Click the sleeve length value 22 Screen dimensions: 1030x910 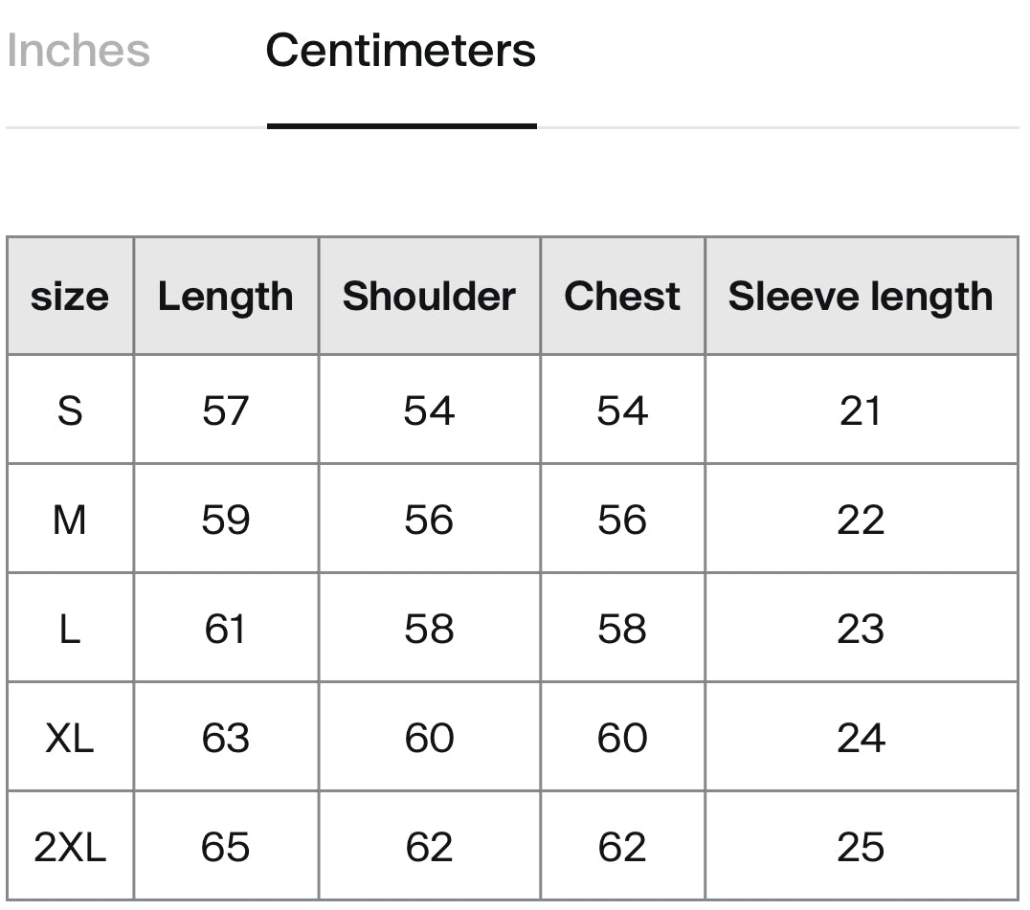point(861,520)
